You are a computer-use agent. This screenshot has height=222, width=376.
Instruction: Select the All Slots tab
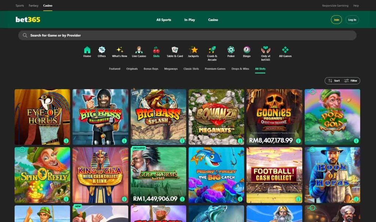[260, 69]
